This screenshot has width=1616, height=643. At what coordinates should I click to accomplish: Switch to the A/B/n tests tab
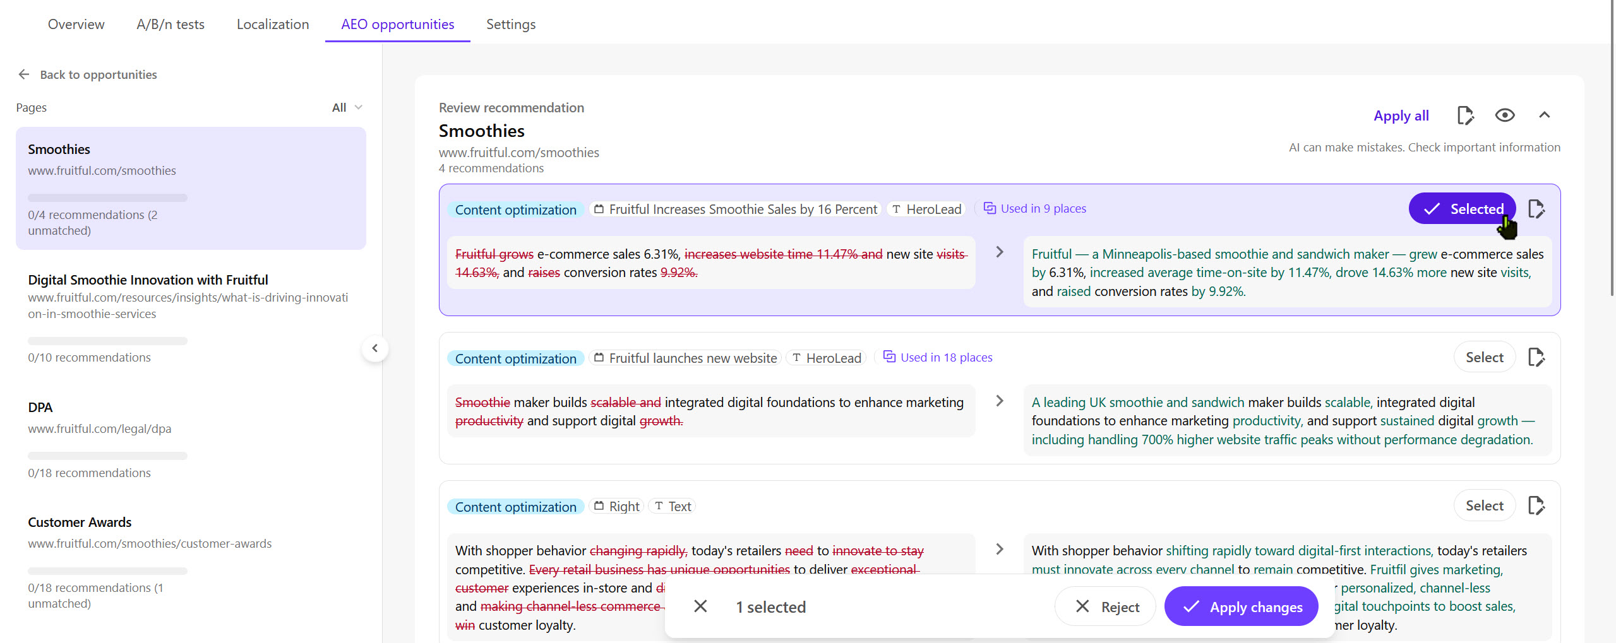point(171,24)
